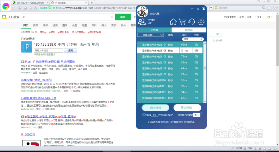Reload the page with refresh icon
Screen dimensions: 279x152
coord(20,8)
